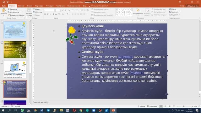Screen dimensions: 201x113
Task: Expand shapes gallery more arrow
Action: [x=132, y=15]
